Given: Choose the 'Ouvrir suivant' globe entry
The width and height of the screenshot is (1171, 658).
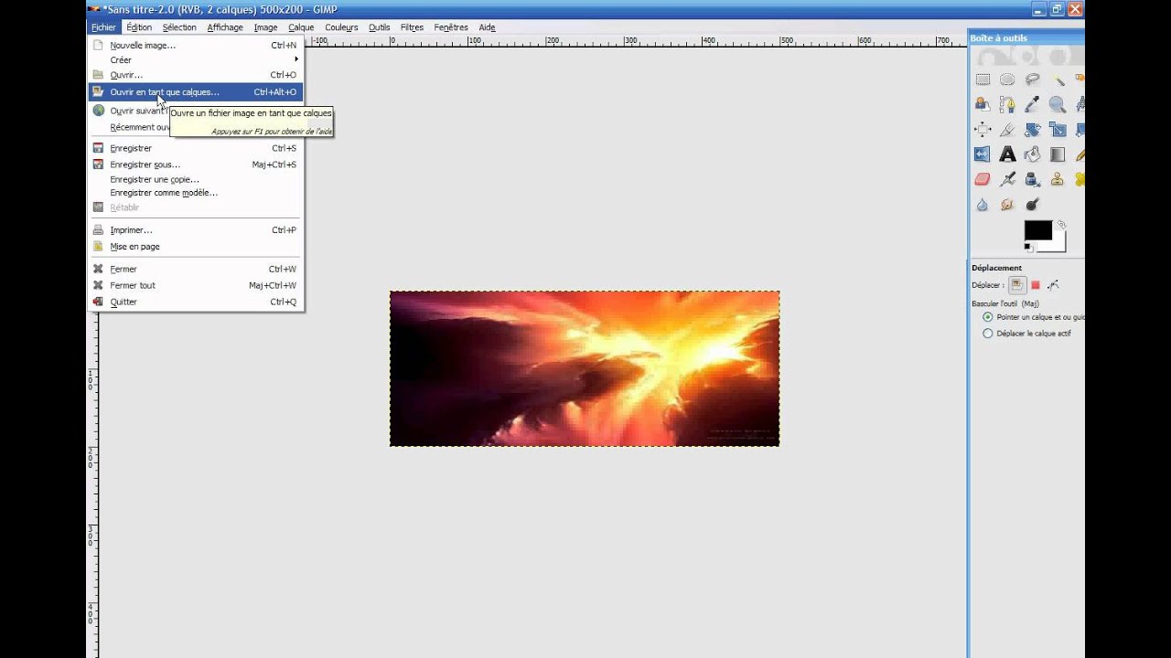Looking at the screenshot, I should 196,111.
